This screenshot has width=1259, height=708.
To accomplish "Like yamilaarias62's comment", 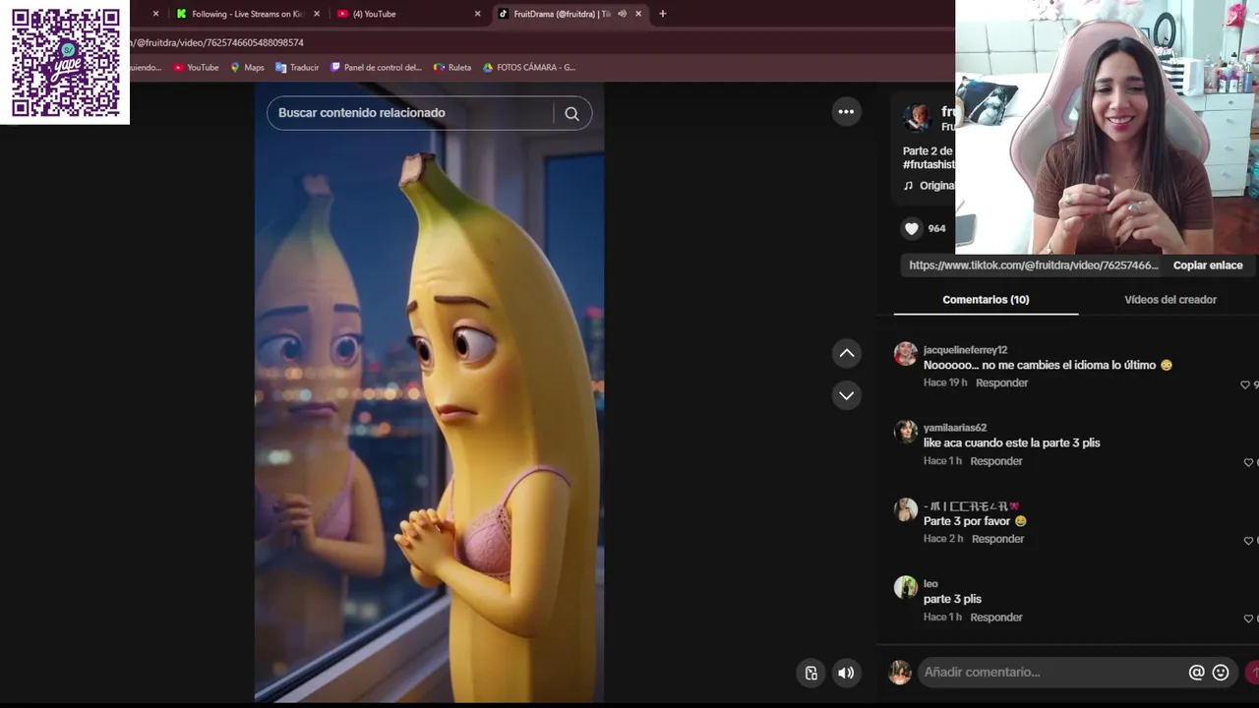I will pyautogui.click(x=1248, y=462).
